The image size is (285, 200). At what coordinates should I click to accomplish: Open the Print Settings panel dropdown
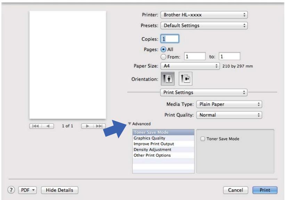click(x=204, y=92)
